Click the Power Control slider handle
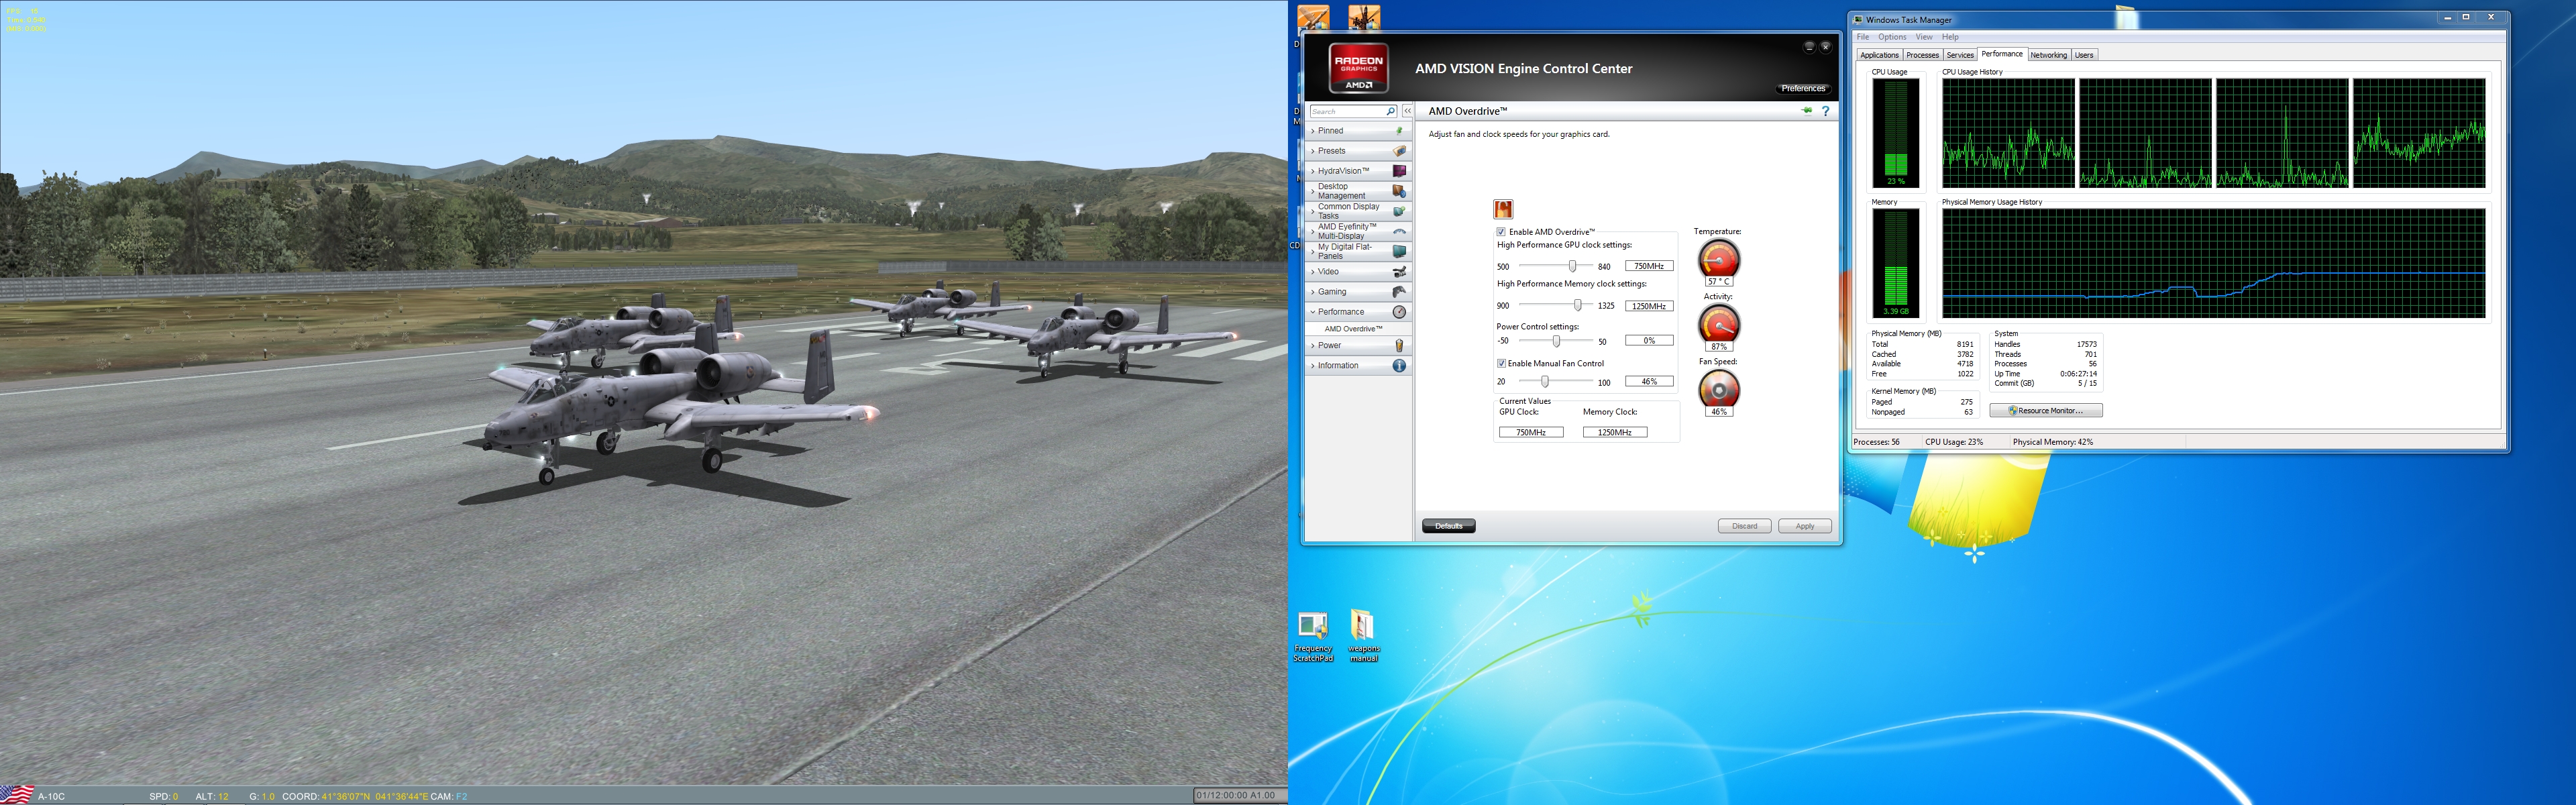This screenshot has width=2576, height=805. pos(1556,341)
